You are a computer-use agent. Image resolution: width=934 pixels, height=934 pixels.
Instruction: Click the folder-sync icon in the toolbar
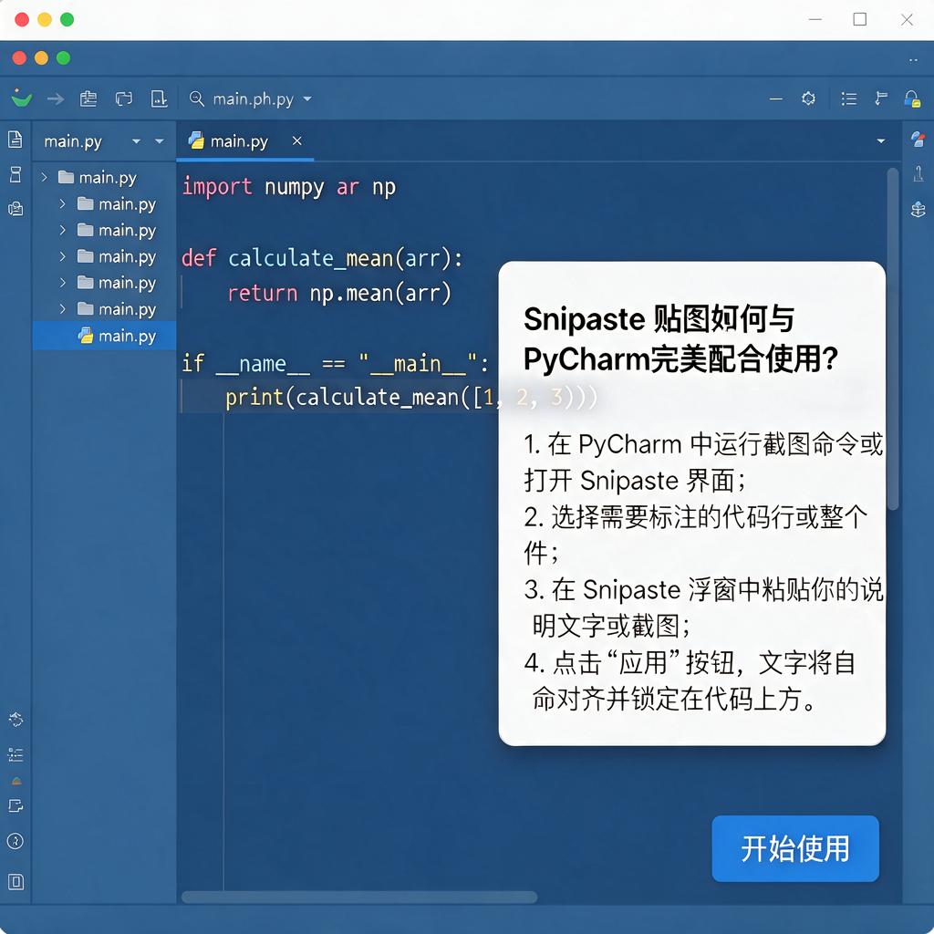coord(124,99)
